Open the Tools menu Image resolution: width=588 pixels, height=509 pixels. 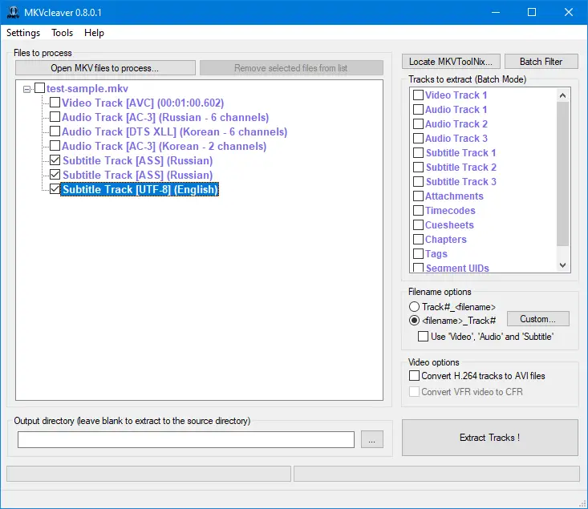63,33
